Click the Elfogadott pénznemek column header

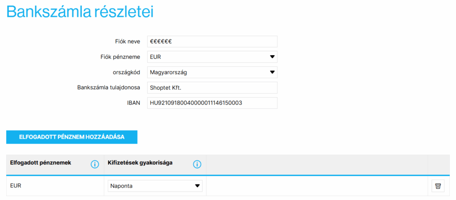[x=41, y=163]
